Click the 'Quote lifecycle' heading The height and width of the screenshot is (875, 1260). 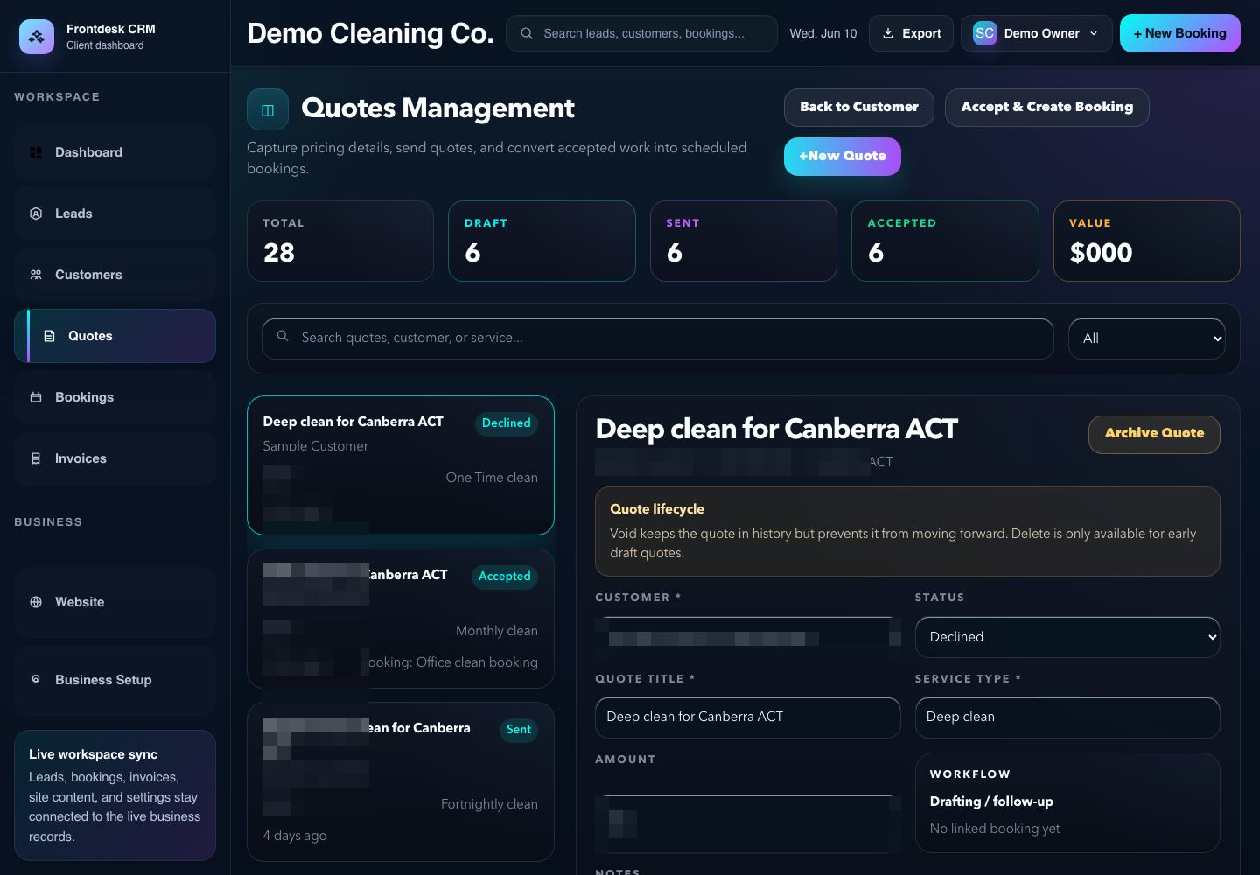pyautogui.click(x=657, y=509)
